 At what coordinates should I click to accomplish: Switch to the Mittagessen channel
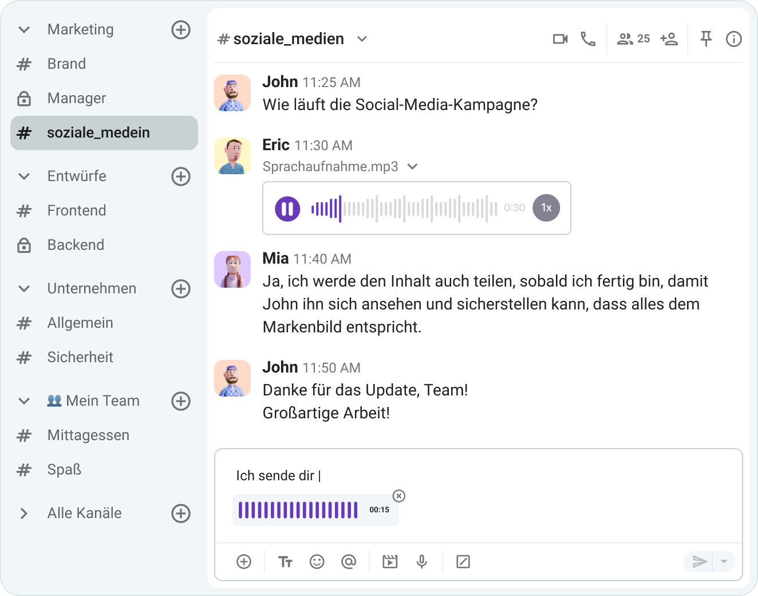pos(88,435)
